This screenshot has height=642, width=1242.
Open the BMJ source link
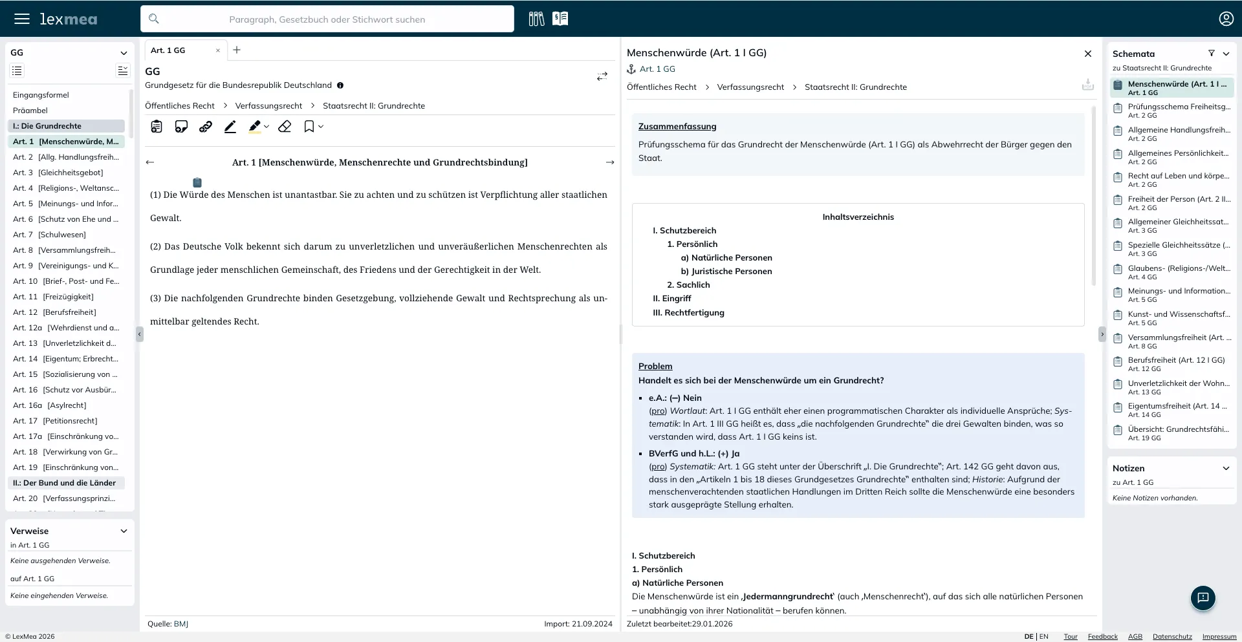click(182, 624)
